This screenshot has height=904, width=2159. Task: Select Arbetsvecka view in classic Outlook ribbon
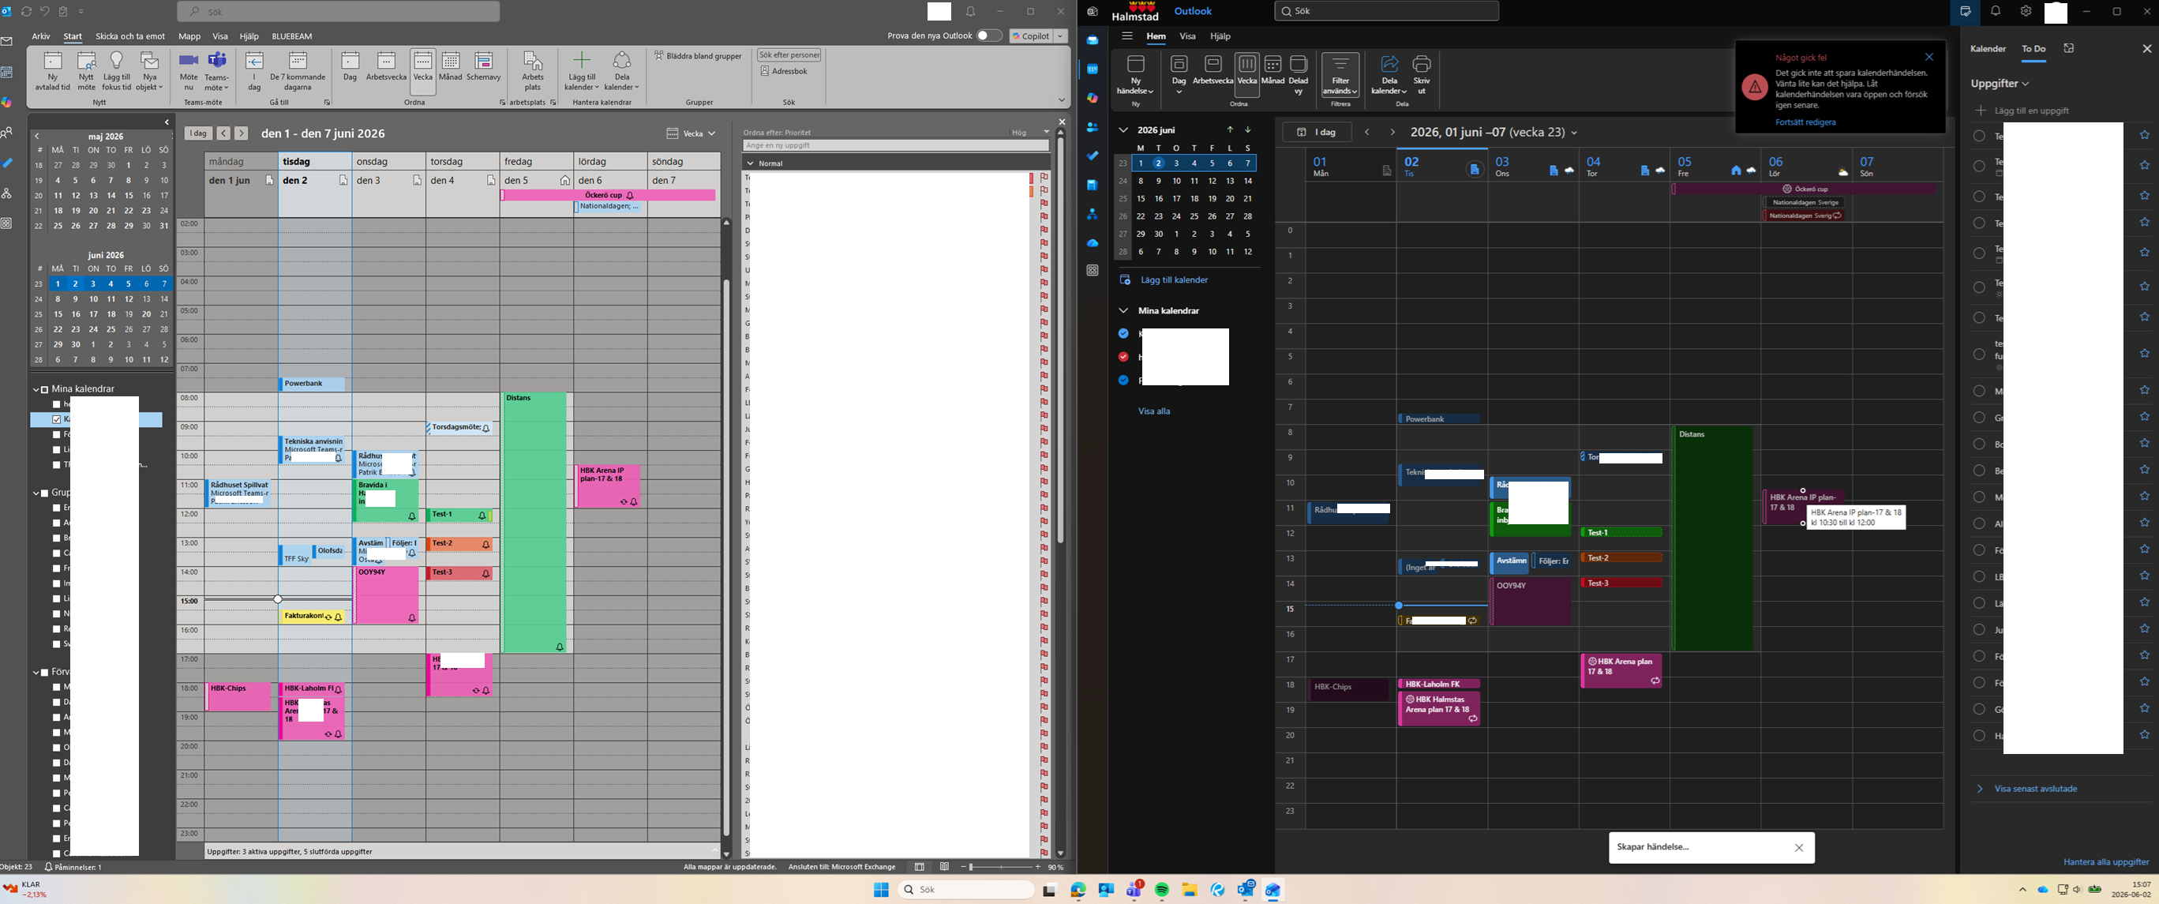[386, 67]
